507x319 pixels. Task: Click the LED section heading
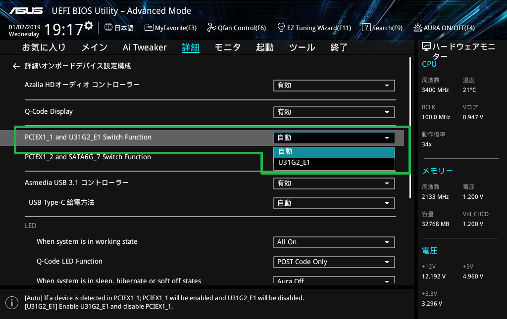(x=30, y=226)
